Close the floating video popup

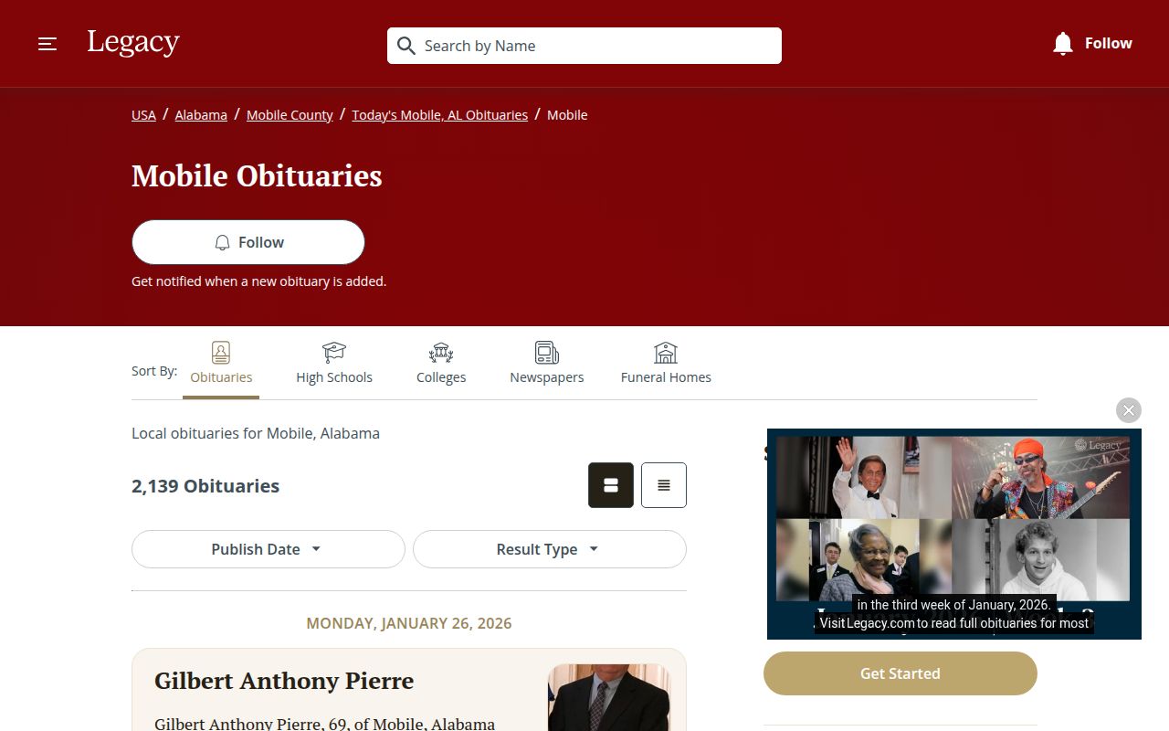click(x=1129, y=410)
